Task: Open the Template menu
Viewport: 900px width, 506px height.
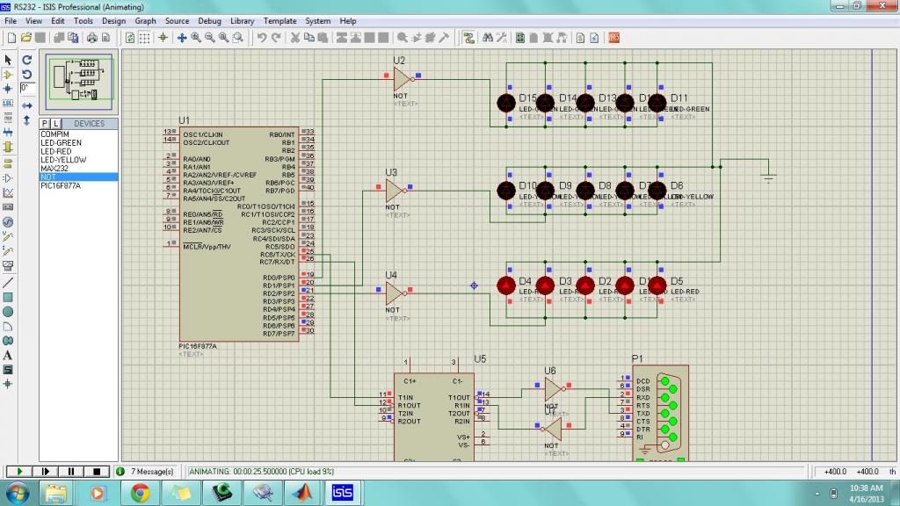Action: pyautogui.click(x=279, y=20)
